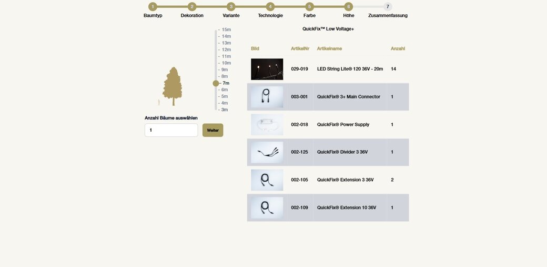
Task: Click QuickFix Divider 3 36V thumbnail
Action: [267, 152]
